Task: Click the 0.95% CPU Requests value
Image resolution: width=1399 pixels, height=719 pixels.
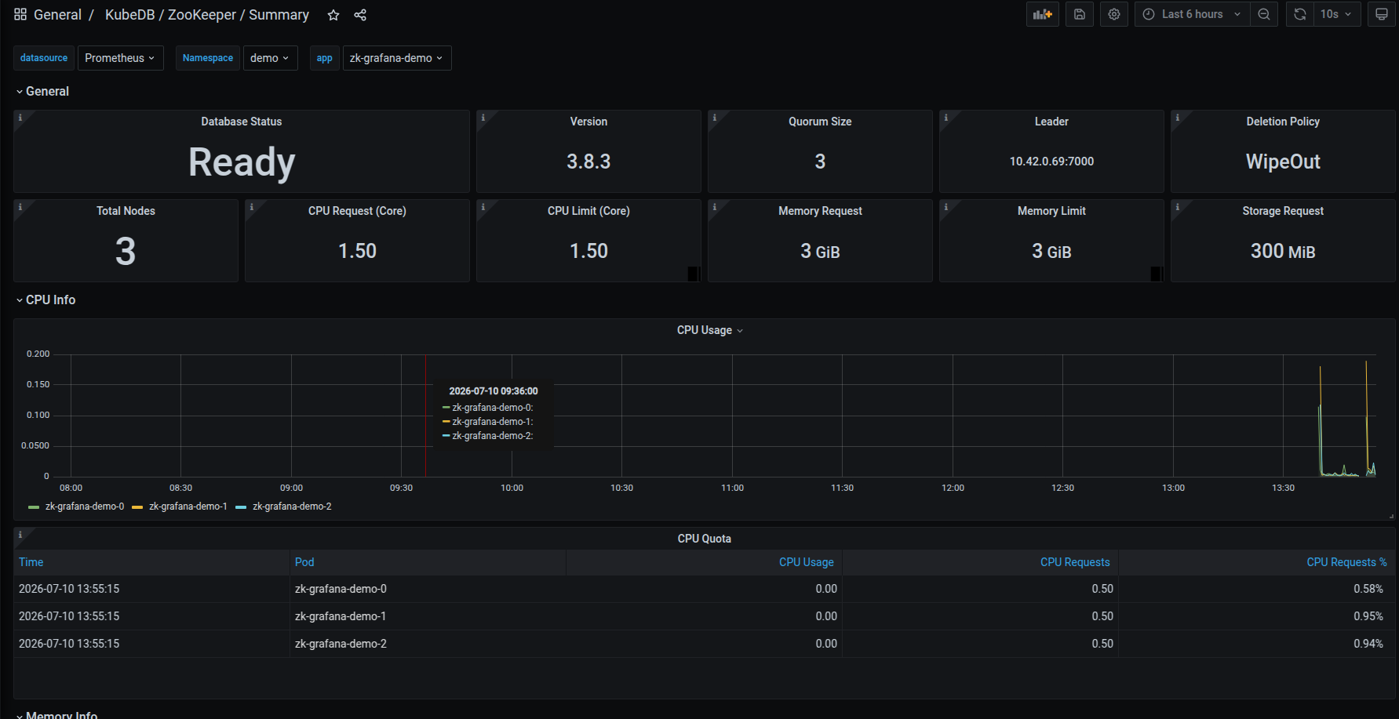Action: point(1368,616)
